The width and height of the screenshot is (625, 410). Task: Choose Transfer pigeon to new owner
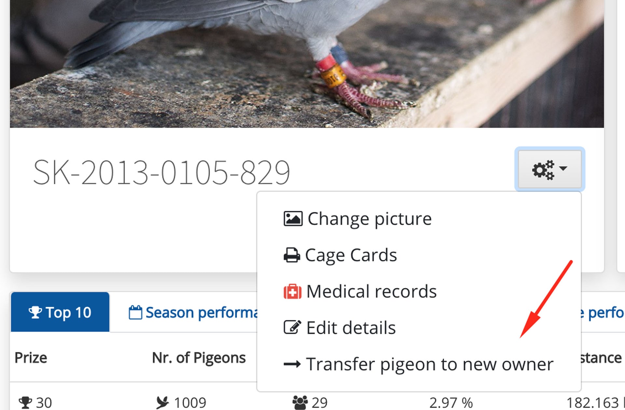[x=419, y=364]
